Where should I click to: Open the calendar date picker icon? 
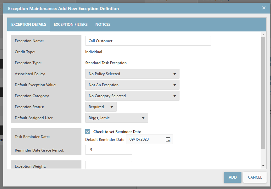[168, 140]
